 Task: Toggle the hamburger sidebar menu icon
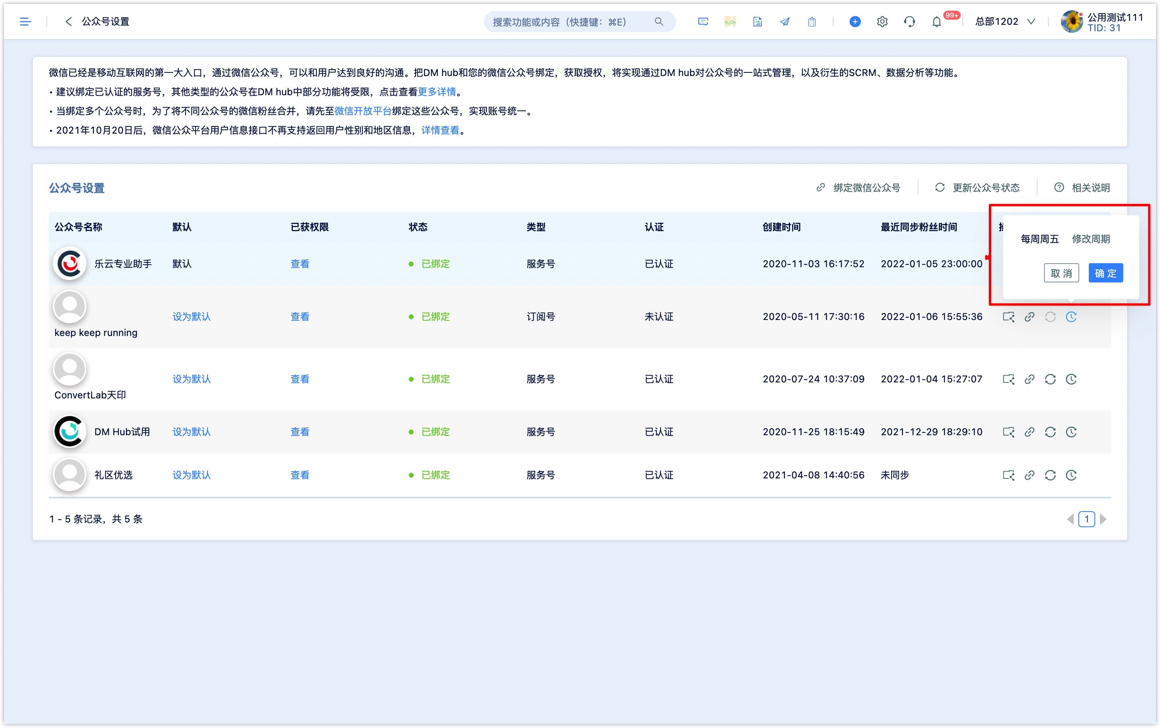click(x=25, y=22)
